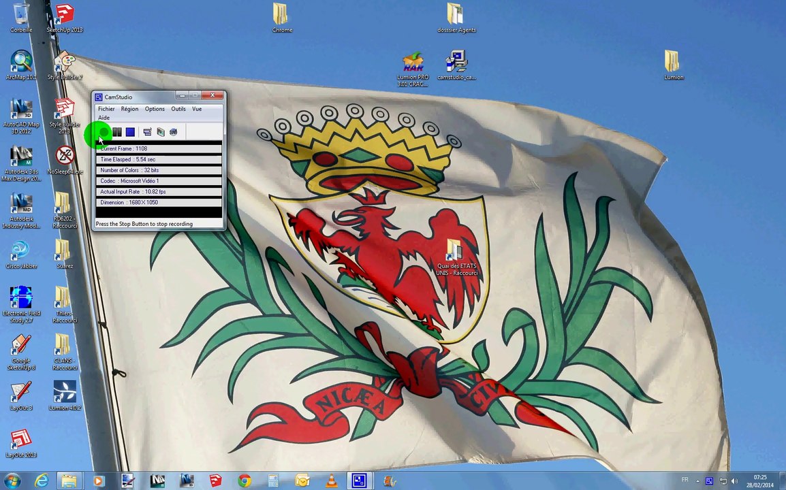The image size is (786, 490).
Task: Click the Time Elapsed 5.54 sec row
Action: click(159, 159)
